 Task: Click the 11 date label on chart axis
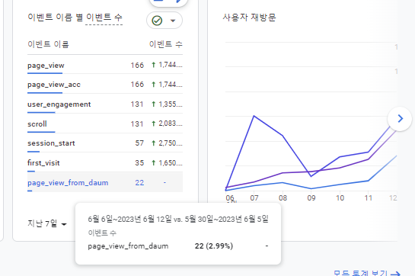pyautogui.click(x=369, y=198)
